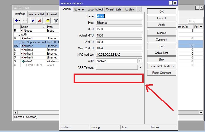205x132 pixels.
Task: Launch the Torch tool
Action: (x=162, y=46)
